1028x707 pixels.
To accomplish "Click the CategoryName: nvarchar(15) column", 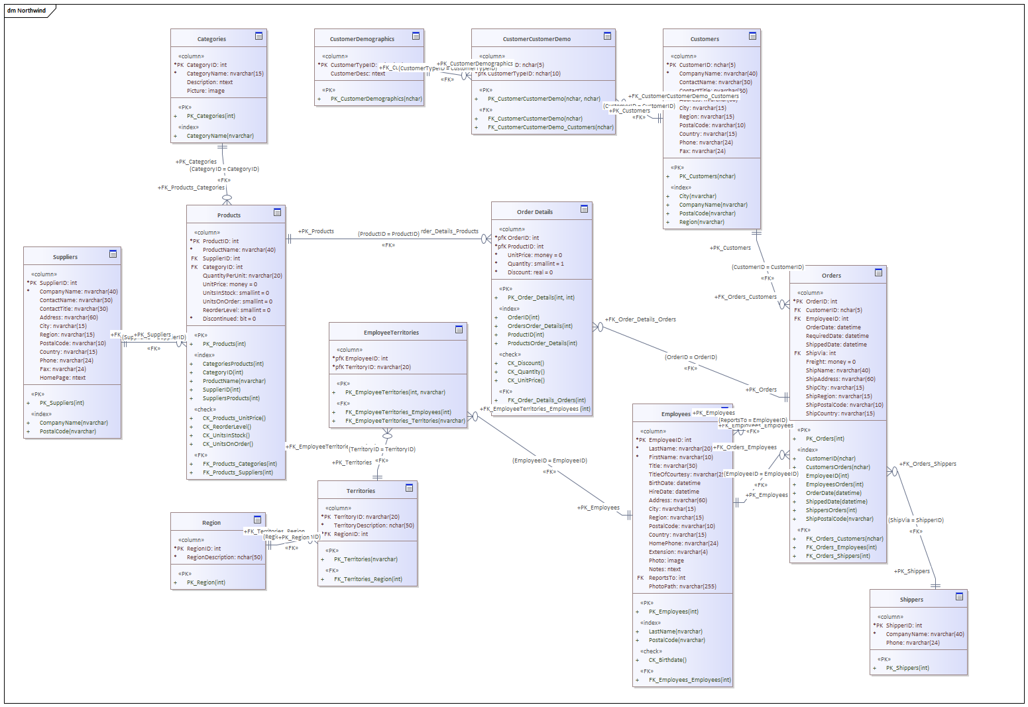I will (225, 74).
